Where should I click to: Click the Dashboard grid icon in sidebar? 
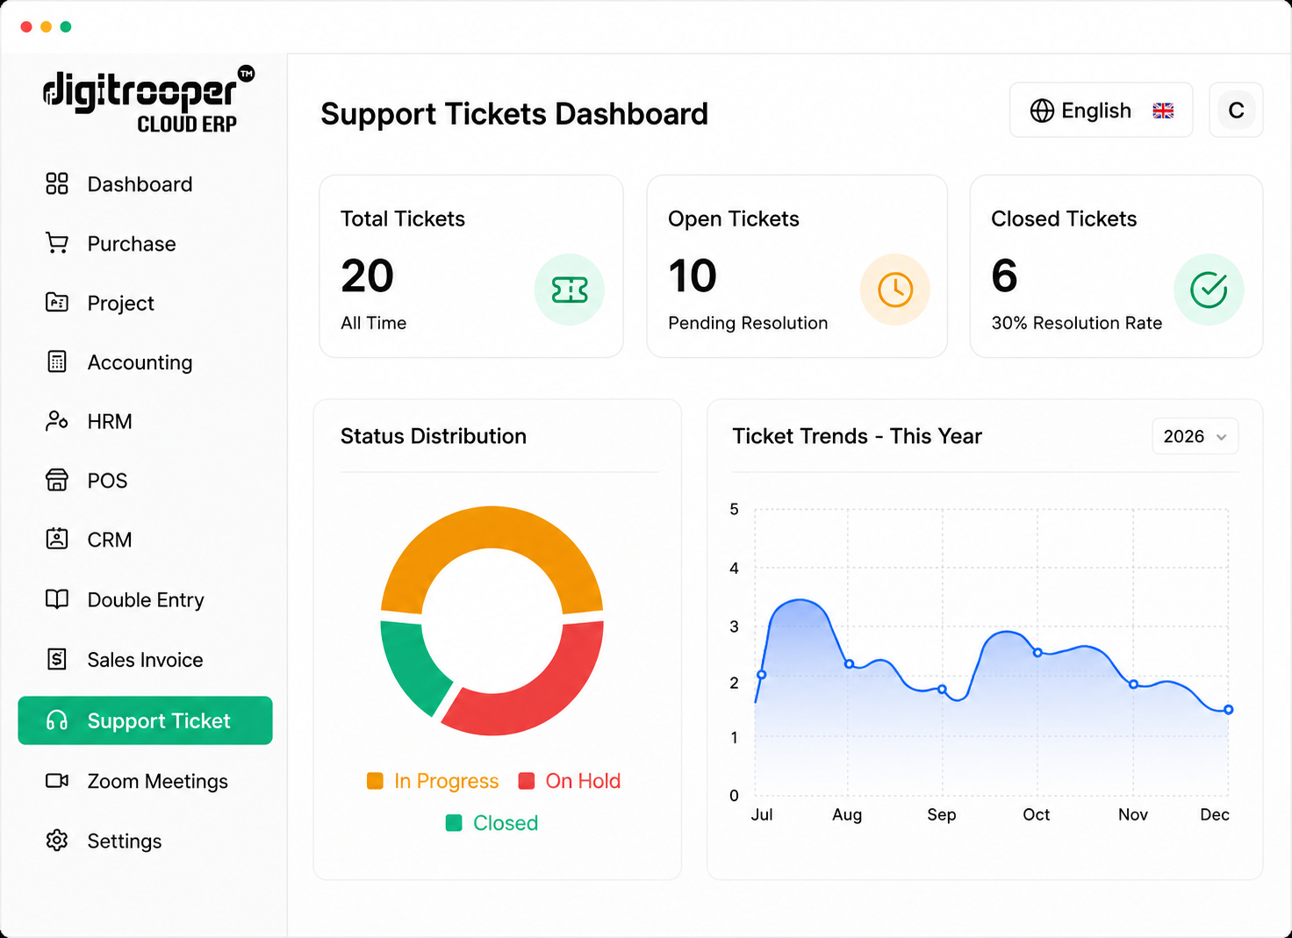coord(57,183)
